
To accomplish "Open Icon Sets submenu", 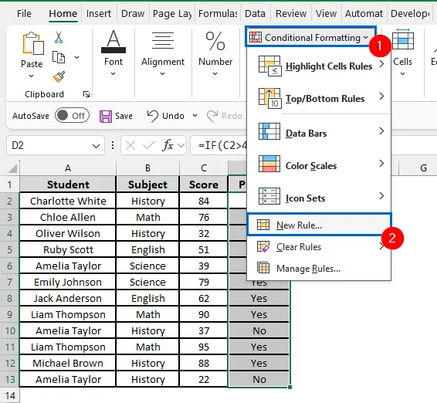I will [319, 198].
